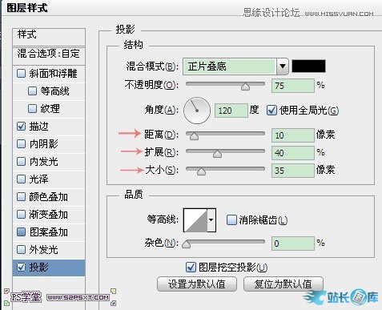Click the 复位为默认值 button
This screenshot has width=382, height=310.
click(x=283, y=284)
